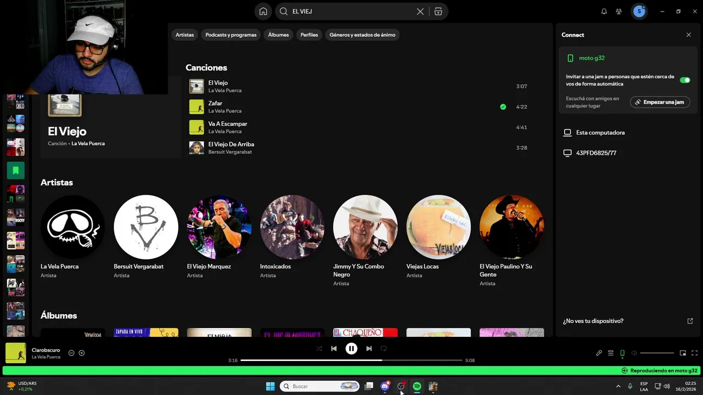Open notifications bell in top bar
703x395 pixels.
[604, 11]
